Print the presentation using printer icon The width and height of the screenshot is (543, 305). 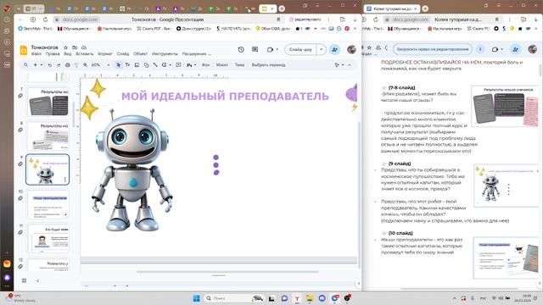[x=68, y=64]
